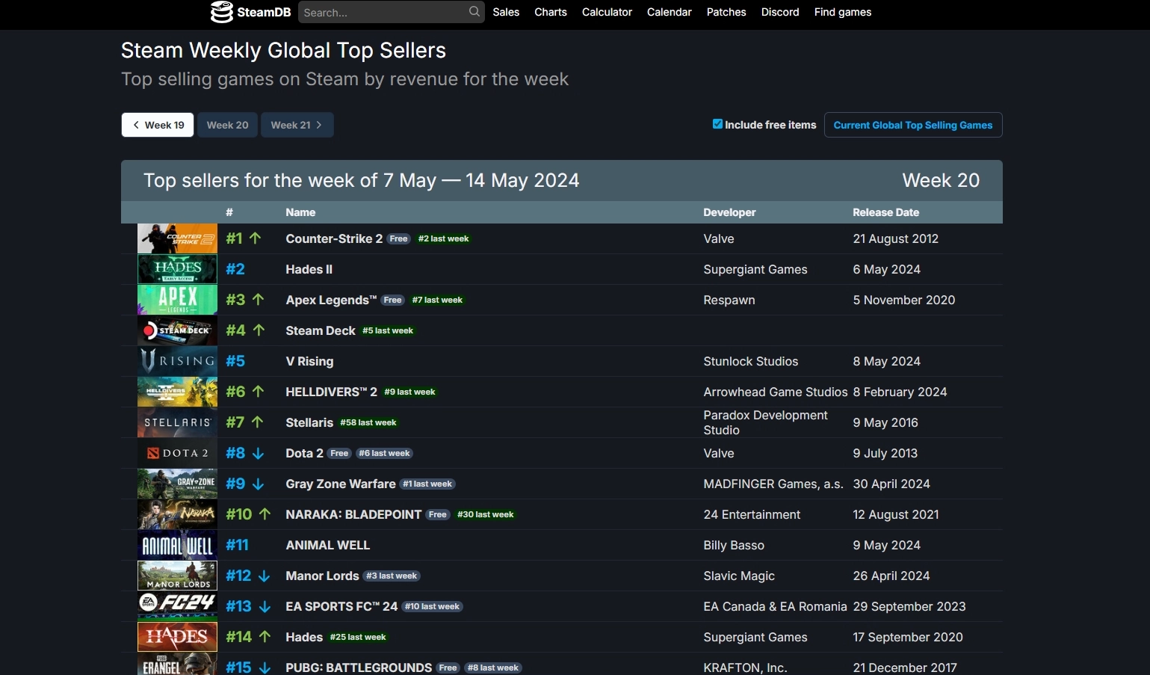
Task: Click Supergiant Games in Hades II row
Action: click(x=755, y=269)
